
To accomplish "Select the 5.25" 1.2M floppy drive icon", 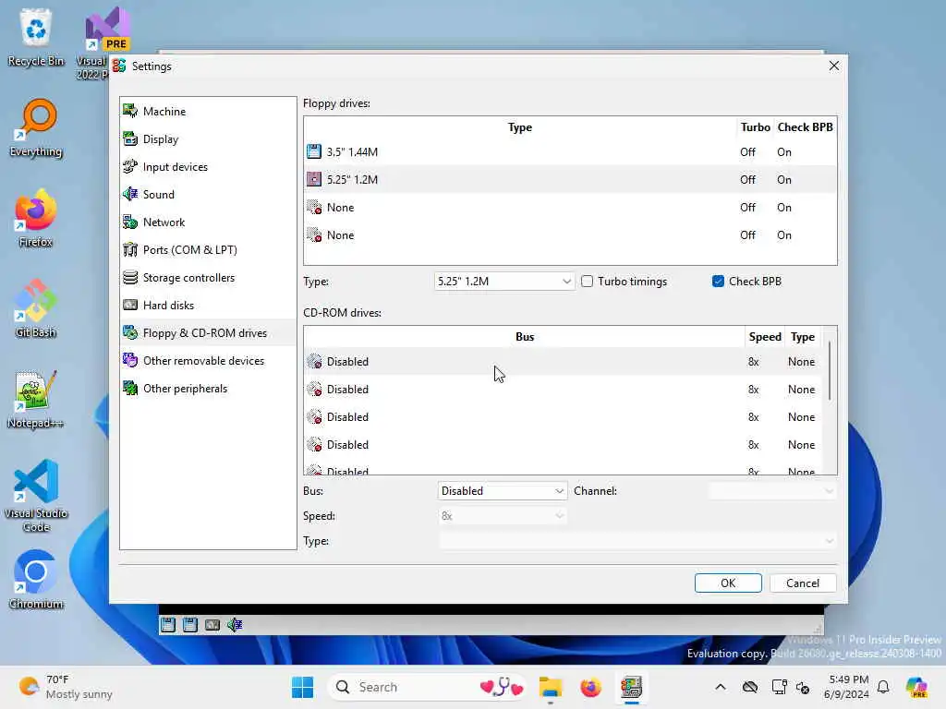I will click(314, 179).
